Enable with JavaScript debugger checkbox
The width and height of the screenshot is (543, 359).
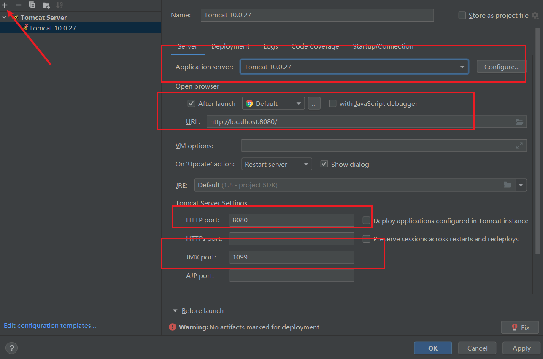332,103
